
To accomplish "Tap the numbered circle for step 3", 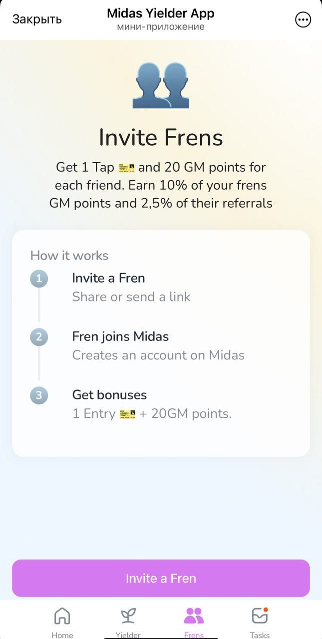I will (39, 395).
